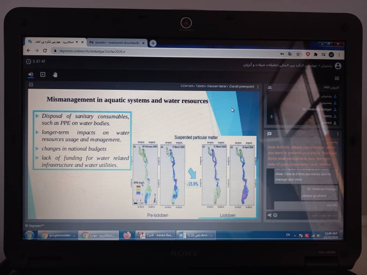Screen dimensions: 367x275
Task: Open 2.pdf Adobe Reader from taskbar
Action: click(x=155, y=235)
